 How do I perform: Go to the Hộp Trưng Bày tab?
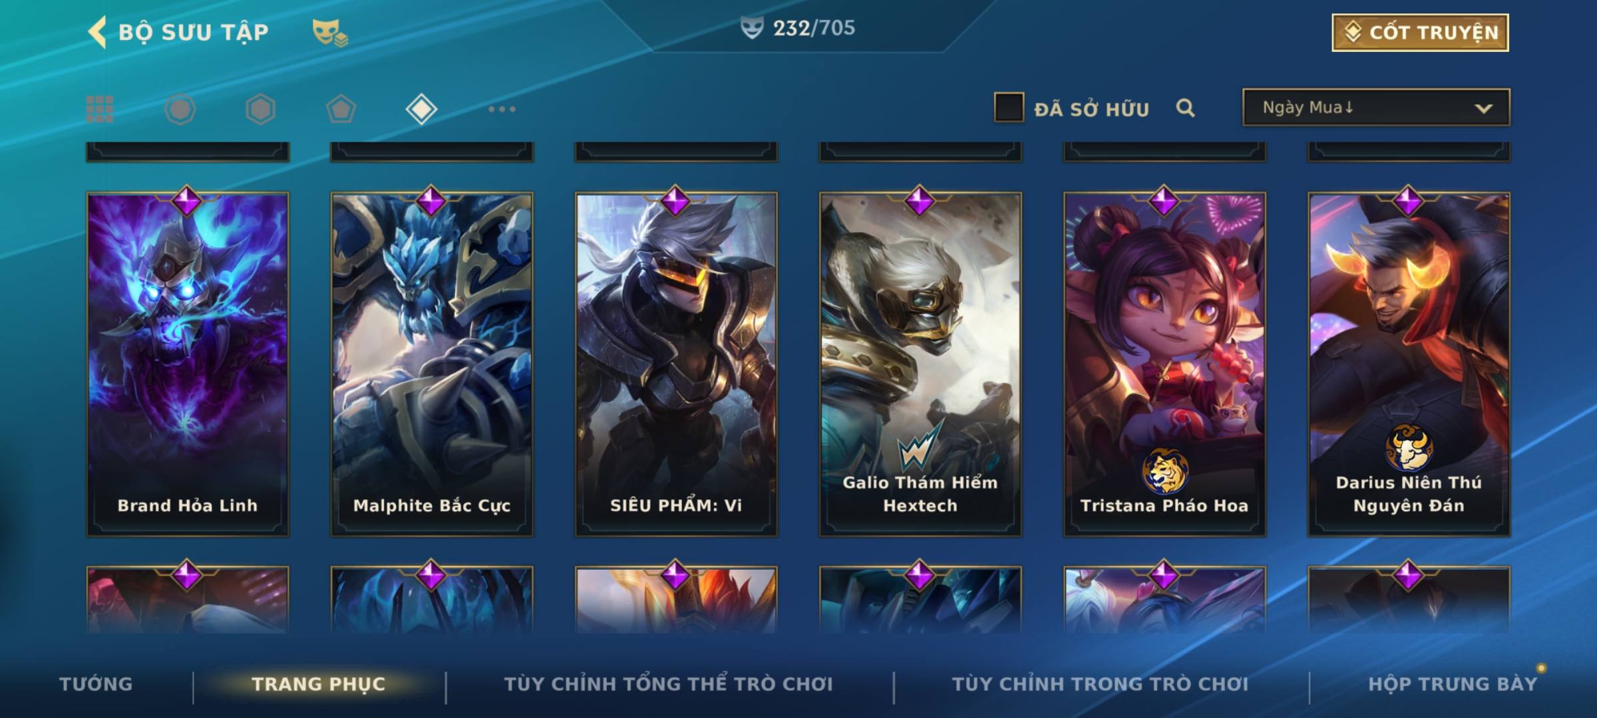1453,684
